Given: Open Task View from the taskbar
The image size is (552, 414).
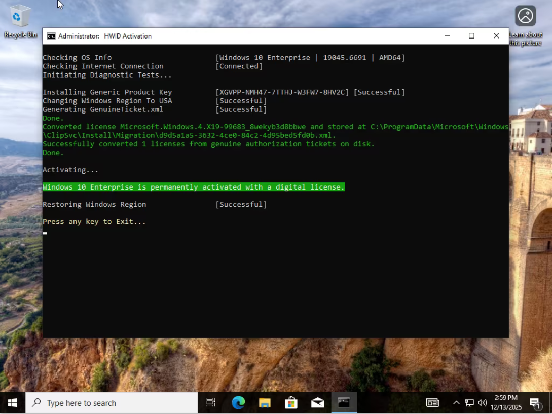Looking at the screenshot, I should 211,403.
